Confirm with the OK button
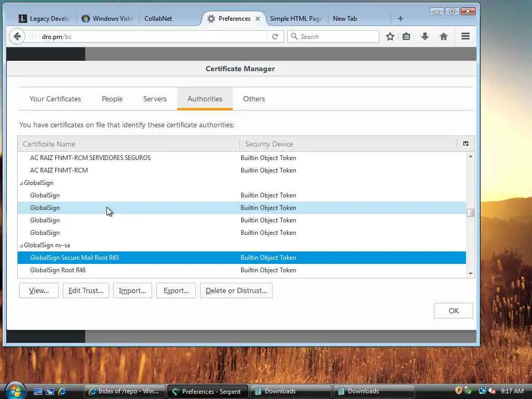532x399 pixels. (453, 311)
